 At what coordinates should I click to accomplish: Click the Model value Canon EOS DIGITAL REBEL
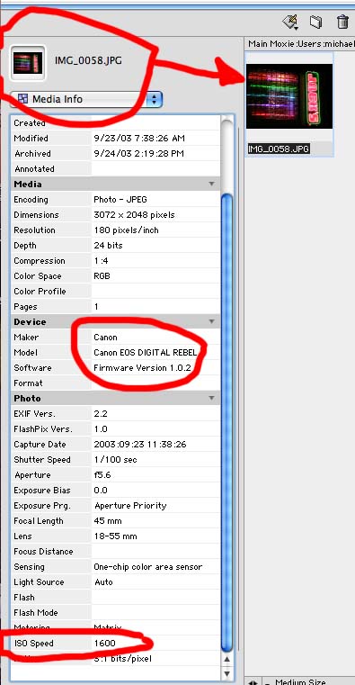pyautogui.click(x=146, y=353)
